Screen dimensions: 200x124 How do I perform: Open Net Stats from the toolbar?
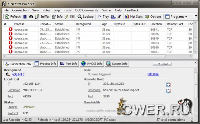(x=134, y=17)
